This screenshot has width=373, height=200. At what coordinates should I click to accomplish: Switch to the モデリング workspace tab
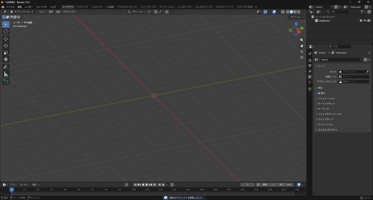tap(82, 7)
